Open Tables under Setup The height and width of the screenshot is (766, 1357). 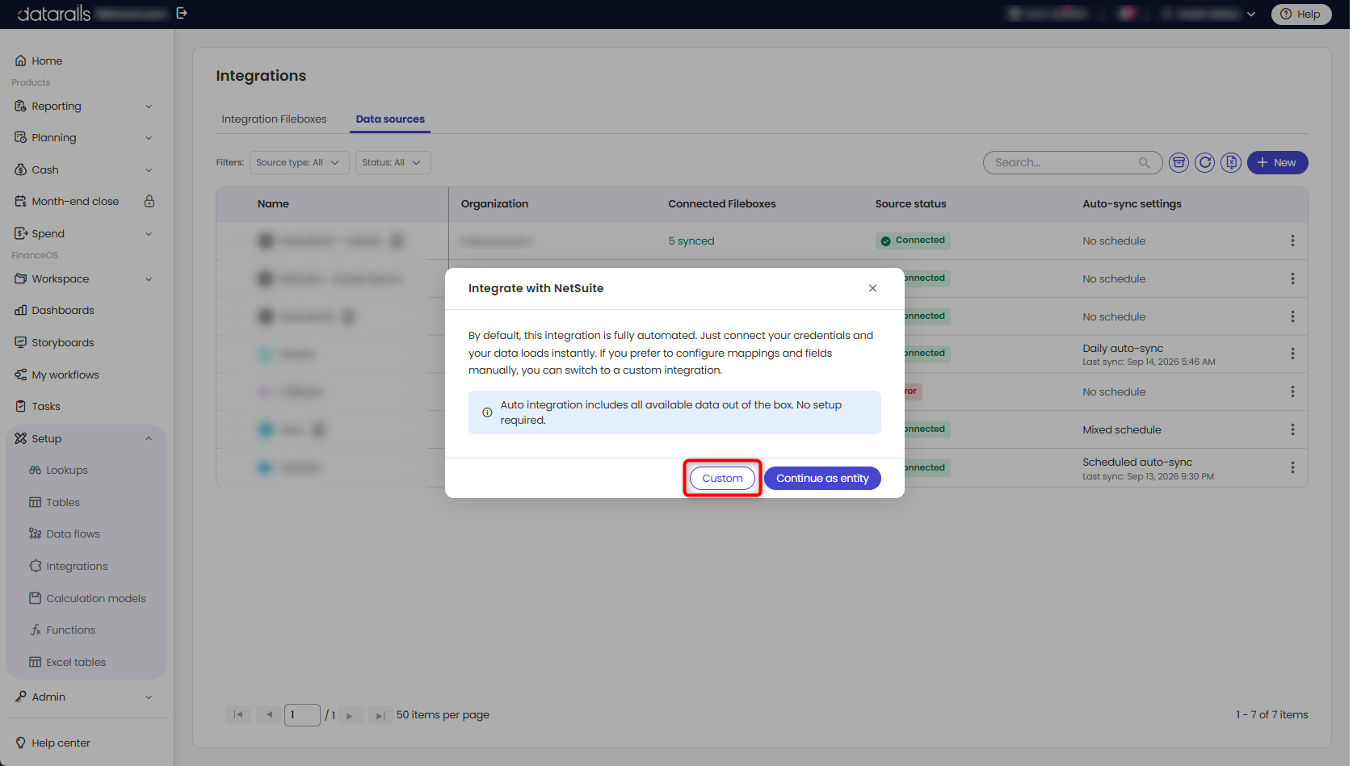(x=63, y=502)
